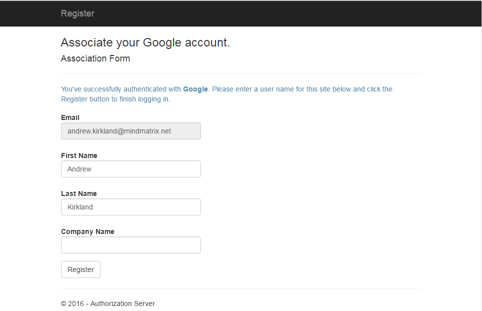Image resolution: width=482 pixels, height=311 pixels.
Task: Click the Company Name label
Action: (x=87, y=231)
